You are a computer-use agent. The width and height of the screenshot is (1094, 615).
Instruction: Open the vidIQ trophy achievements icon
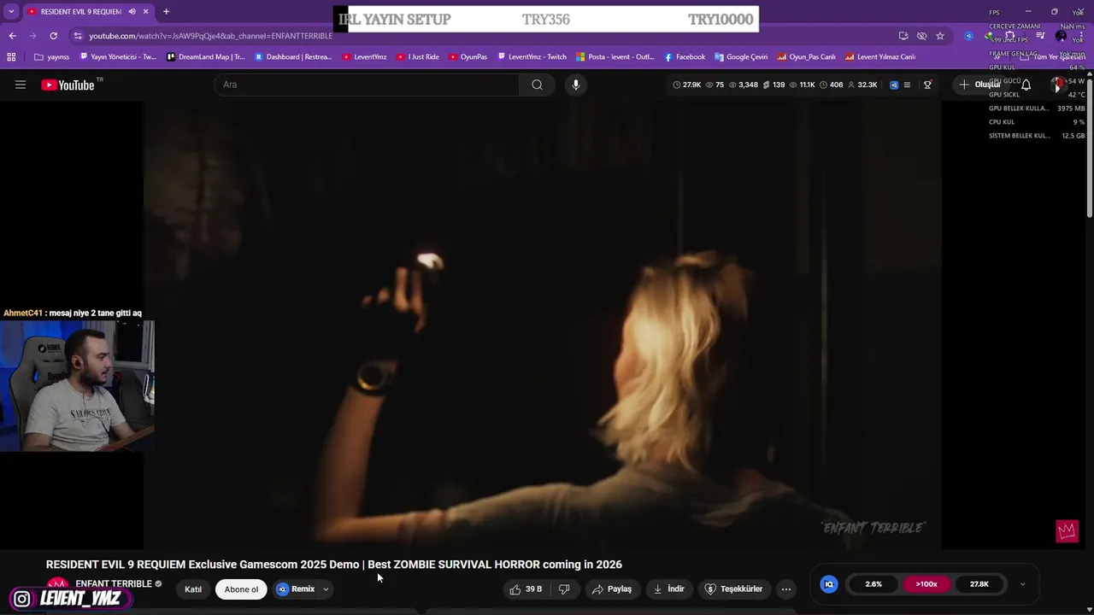coord(927,85)
